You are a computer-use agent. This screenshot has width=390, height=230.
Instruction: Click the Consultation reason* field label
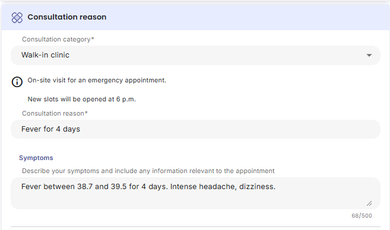55,113
